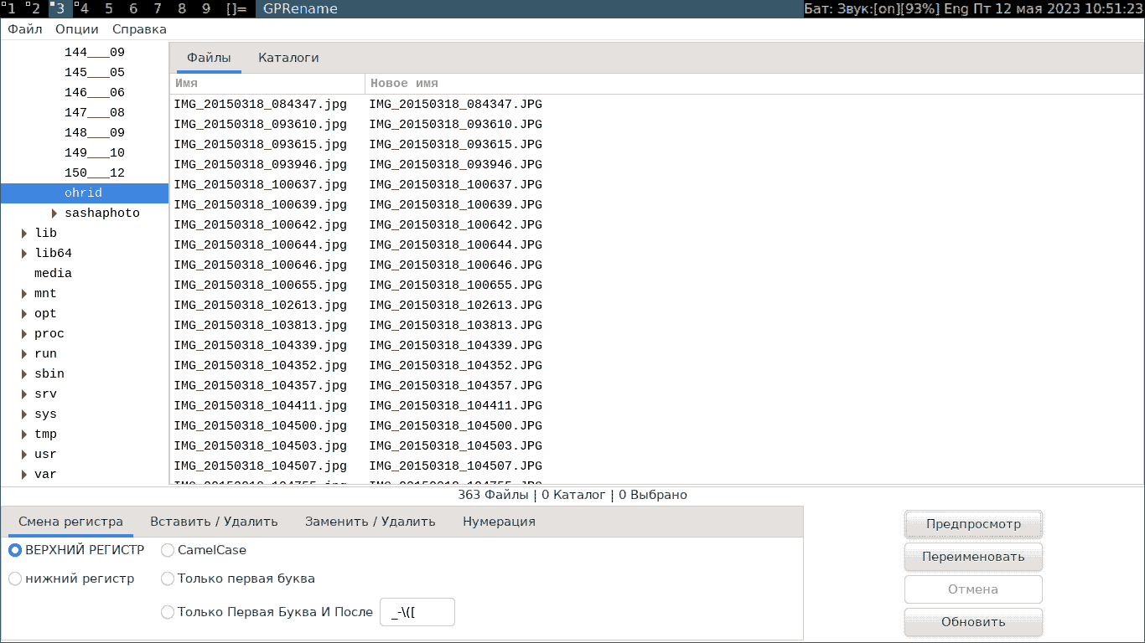This screenshot has height=643, width=1145.
Task: Select the ВЕРХНИЙ РЕГИСТР radio option
Action: pos(15,550)
